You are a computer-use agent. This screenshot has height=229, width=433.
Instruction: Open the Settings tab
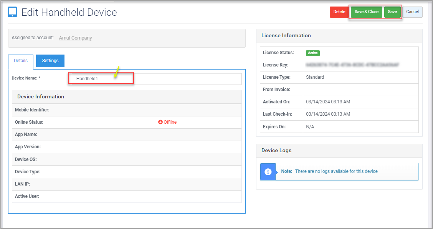coord(50,61)
